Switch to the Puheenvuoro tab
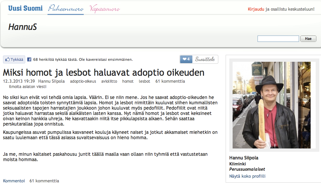Image resolution: width=321 pixels, height=186 pixels. coord(66,9)
